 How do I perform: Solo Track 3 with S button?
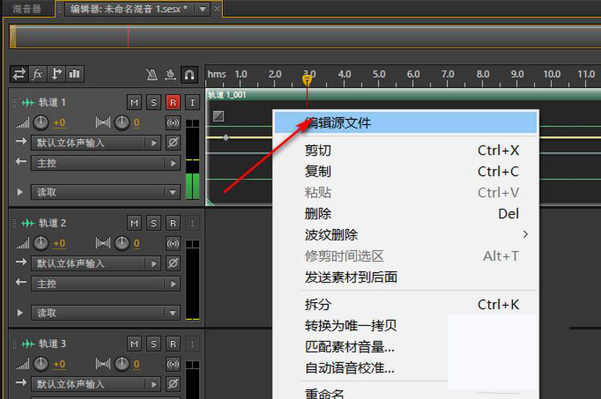coord(153,344)
